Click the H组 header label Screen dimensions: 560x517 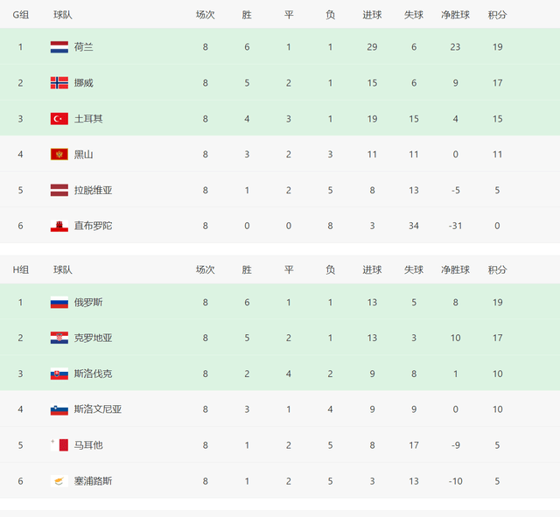click(20, 270)
